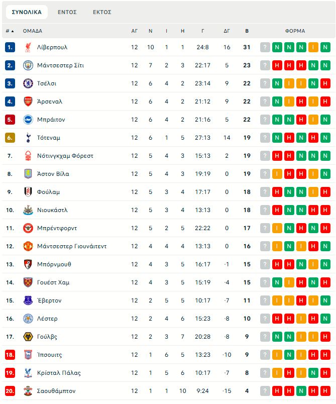336x404 pixels.
Task: Click the Everton club crest
Action: (28, 300)
